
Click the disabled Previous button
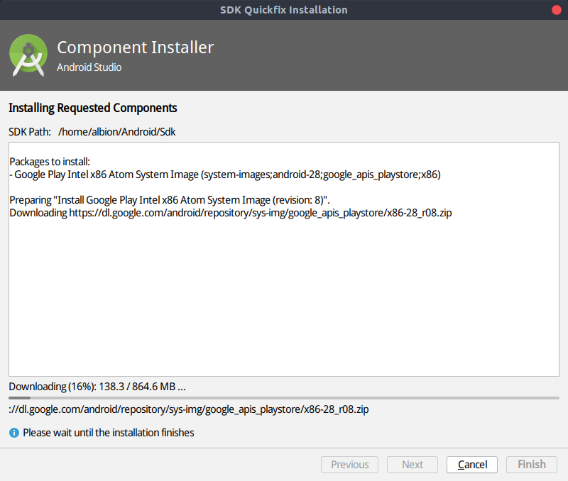349,465
